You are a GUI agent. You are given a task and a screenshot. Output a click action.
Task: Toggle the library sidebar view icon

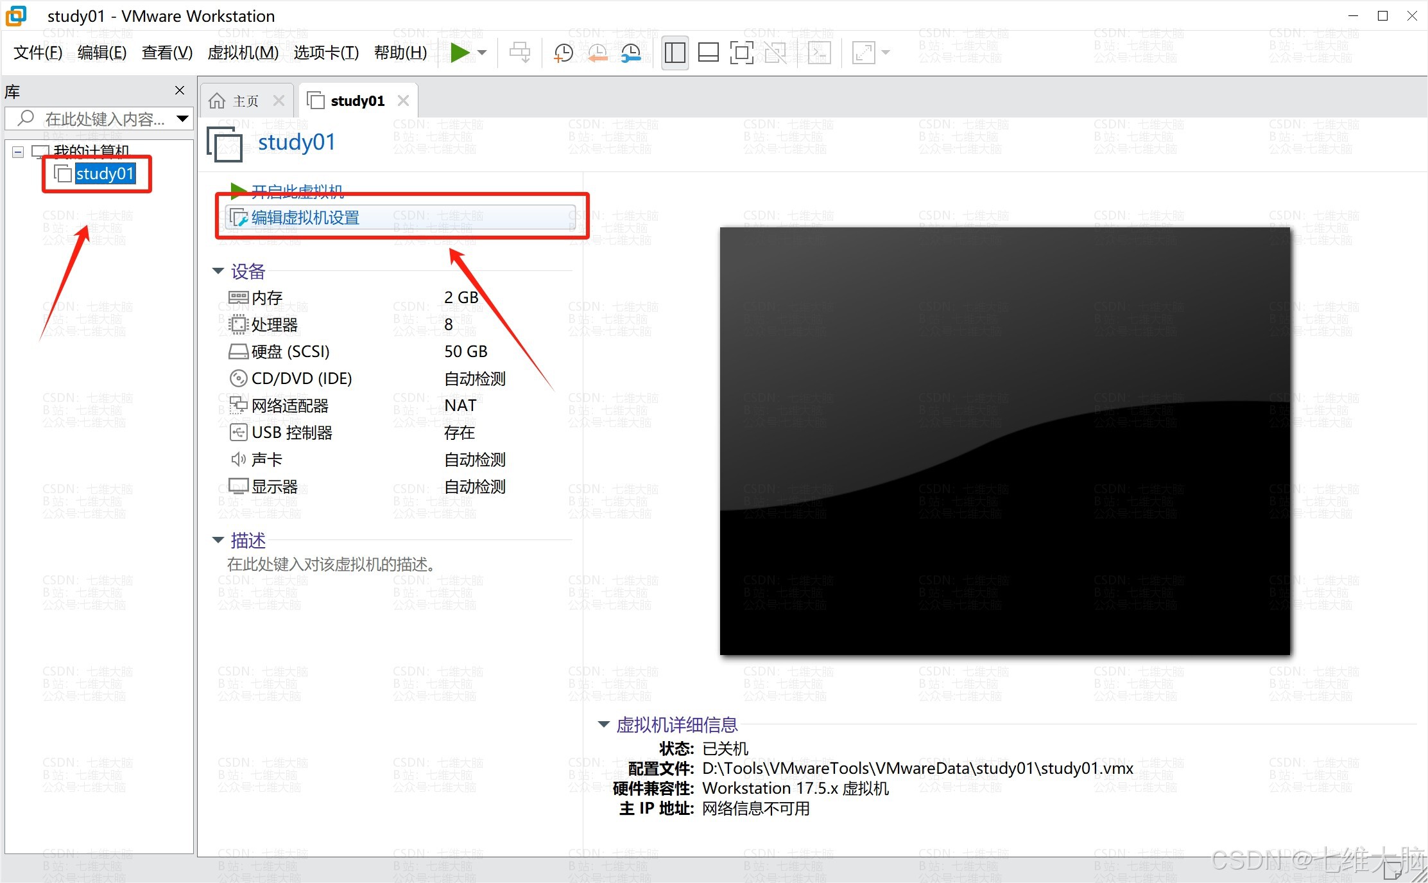(x=675, y=53)
